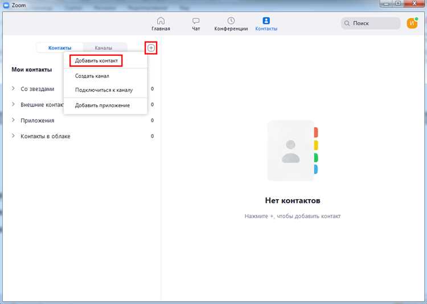Image resolution: width=427 pixels, height=304 pixels.
Task: Open the Главная home icon
Action: 161,21
